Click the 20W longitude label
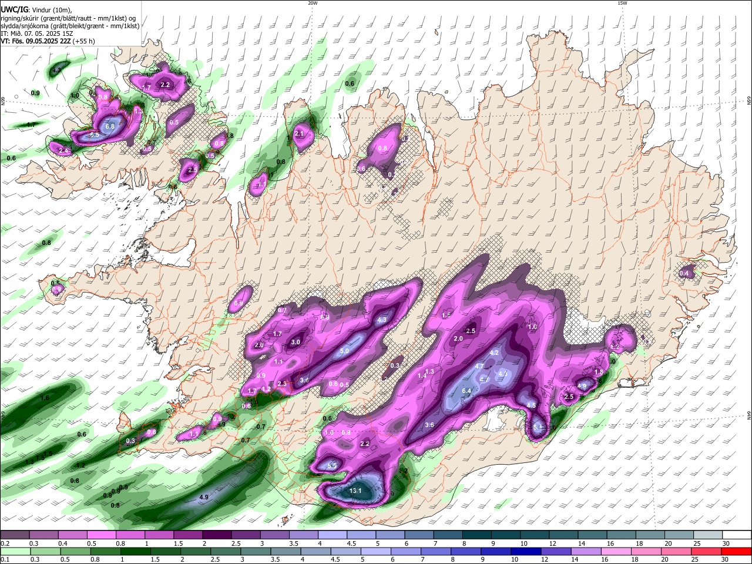 point(313,3)
